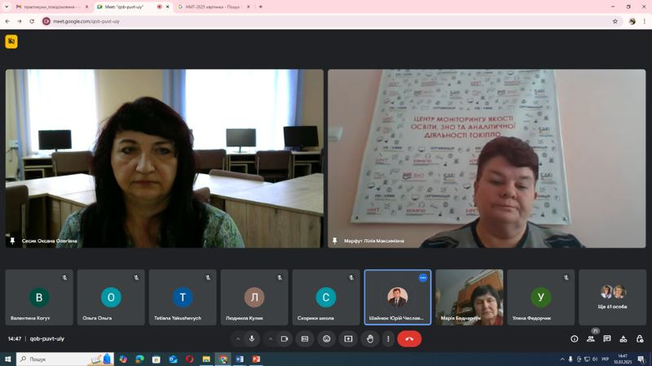The width and height of the screenshot is (652, 366).
Task: Open the host controls lock icon
Action: point(640,338)
